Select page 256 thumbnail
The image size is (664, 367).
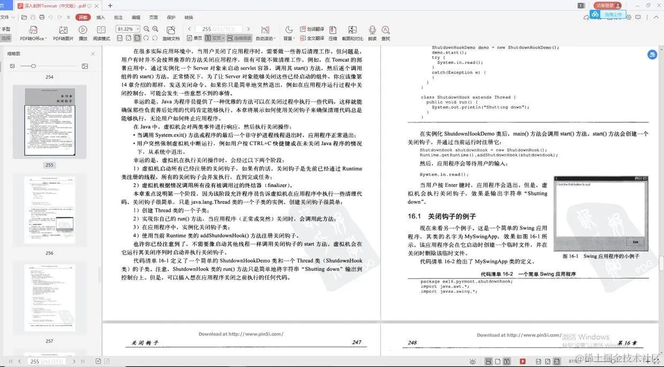pyautogui.click(x=50, y=210)
